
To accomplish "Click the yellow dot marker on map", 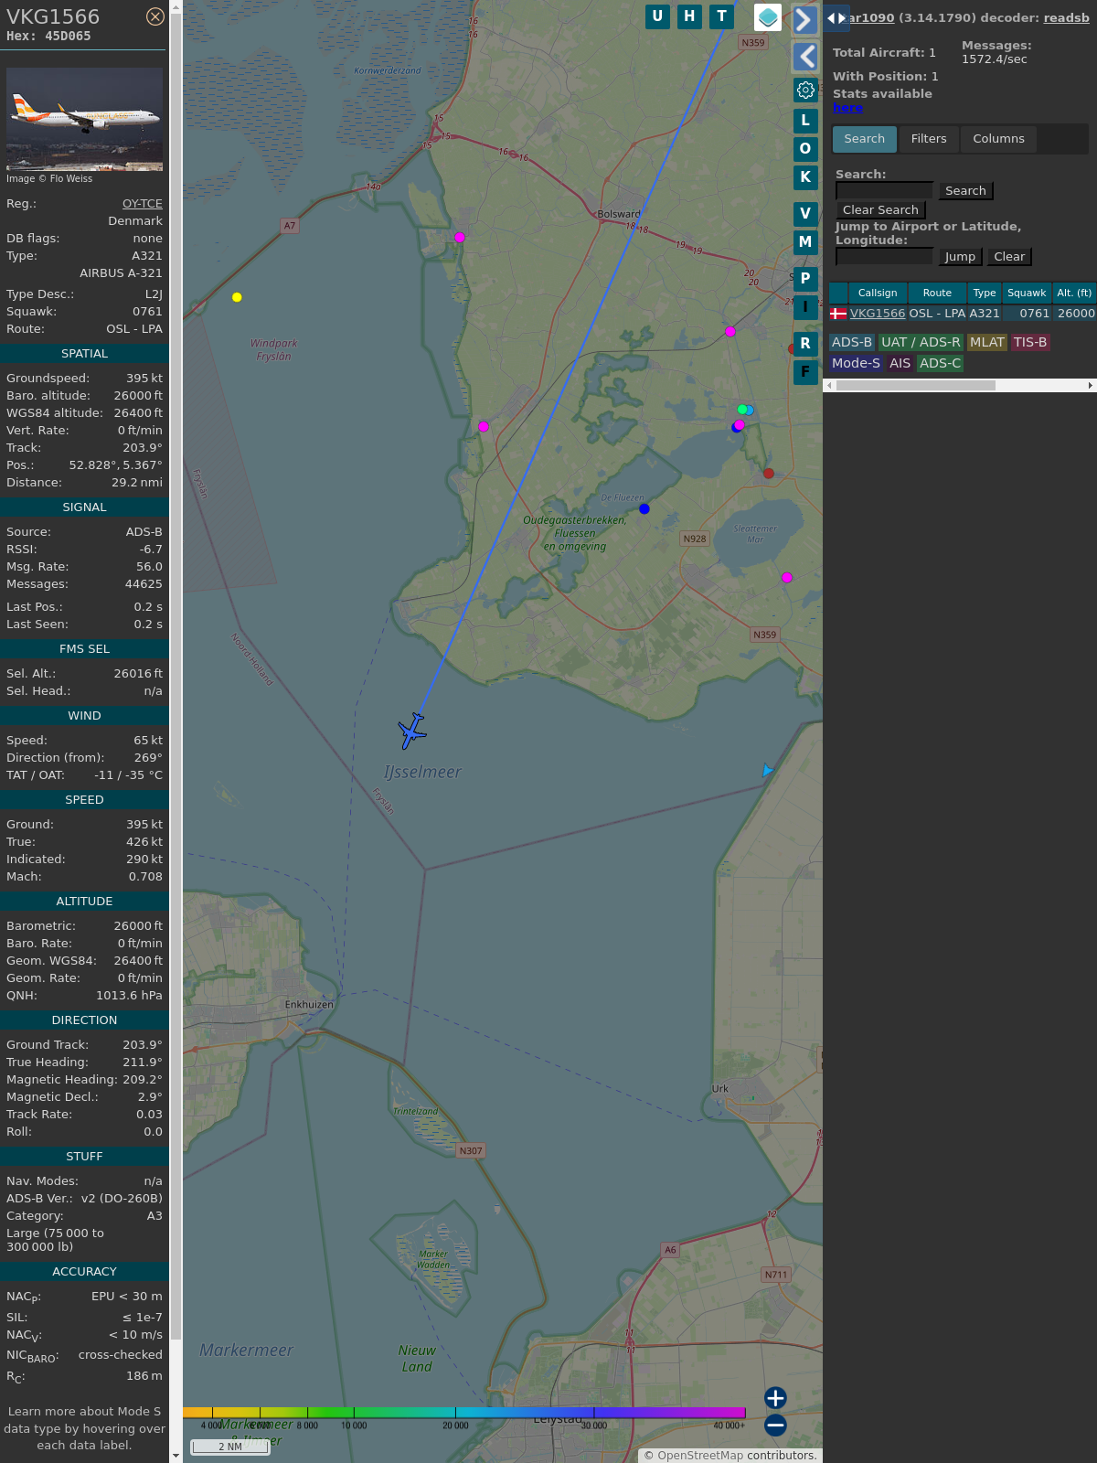I will (x=237, y=297).
